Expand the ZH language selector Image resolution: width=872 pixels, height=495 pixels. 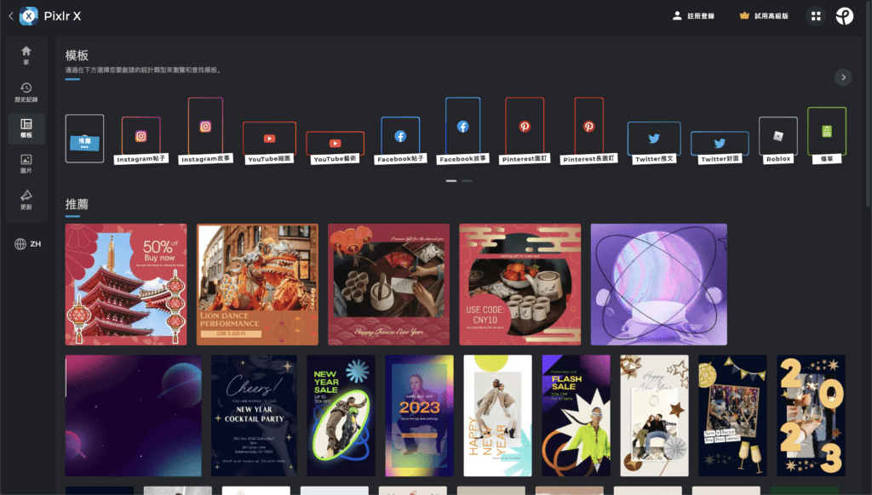(x=28, y=244)
